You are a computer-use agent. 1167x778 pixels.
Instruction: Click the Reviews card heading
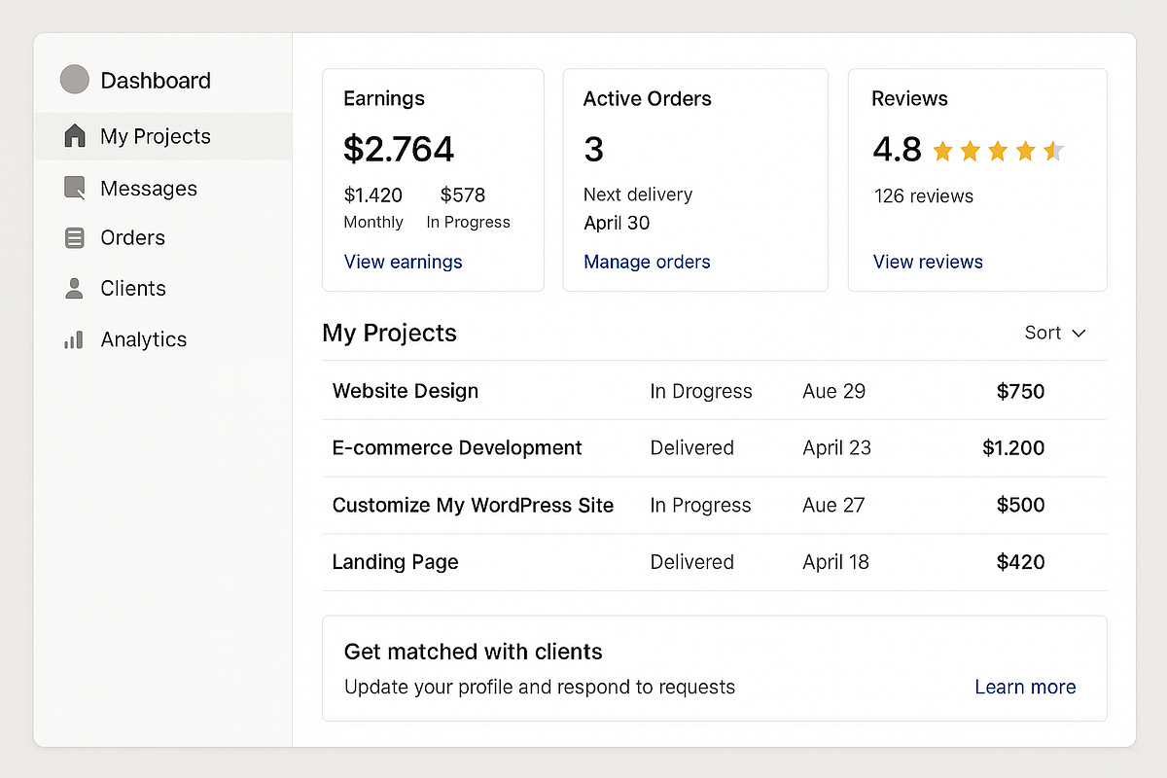tap(910, 98)
